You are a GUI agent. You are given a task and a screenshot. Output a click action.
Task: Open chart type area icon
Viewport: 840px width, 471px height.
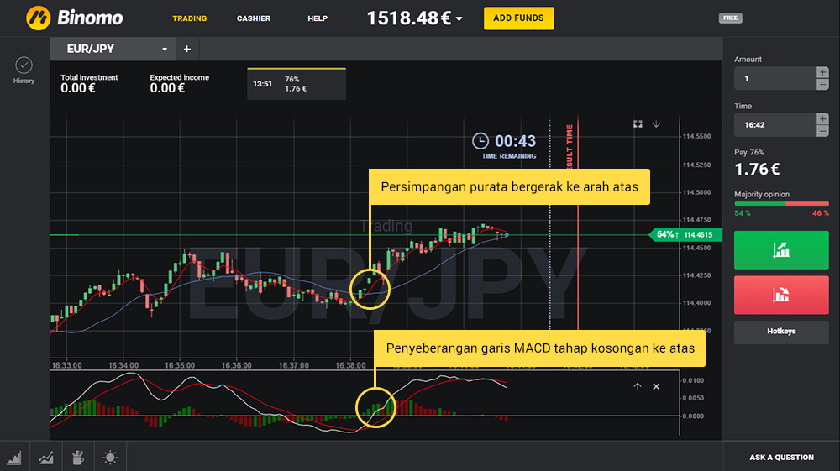14,457
